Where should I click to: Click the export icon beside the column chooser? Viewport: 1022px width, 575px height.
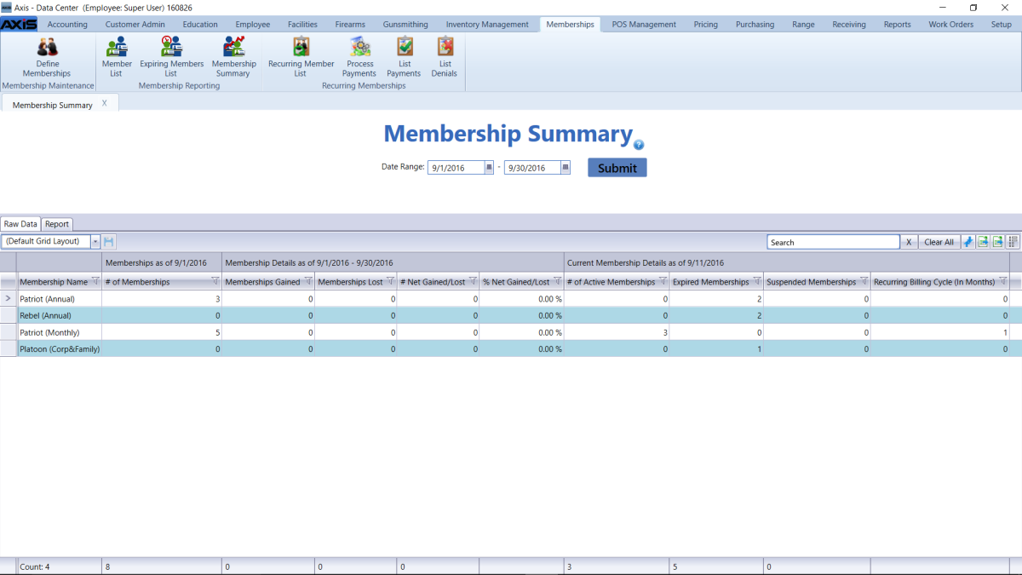tap(997, 242)
